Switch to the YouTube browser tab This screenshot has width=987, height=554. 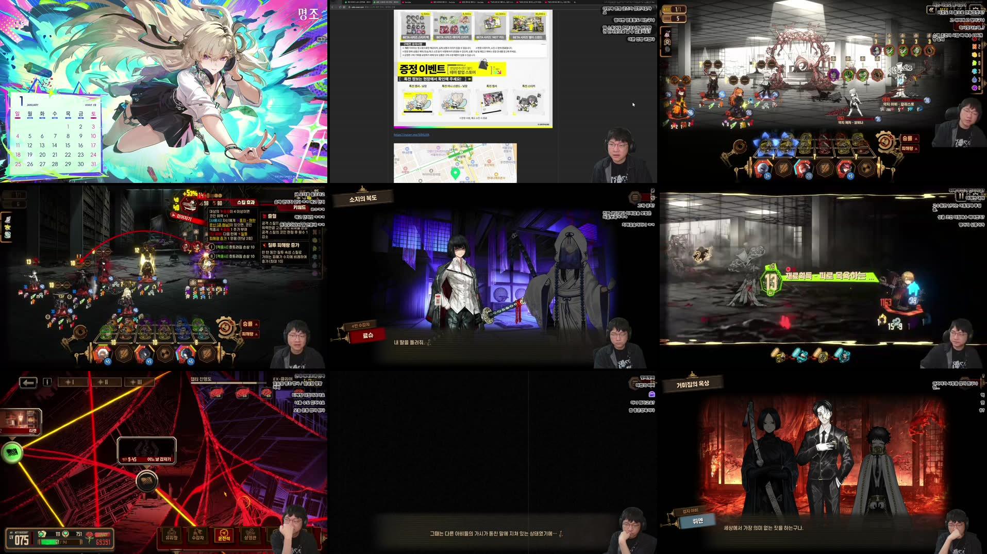(406, 3)
